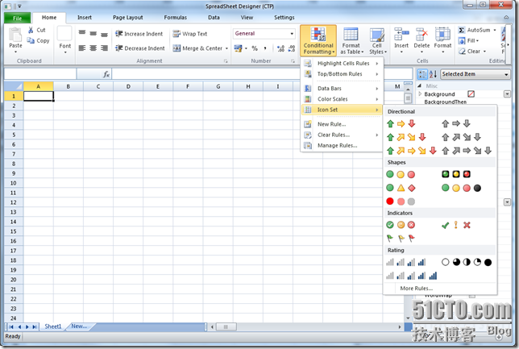
Task: Select the 5 ratings bars icon set
Action: tap(412, 276)
